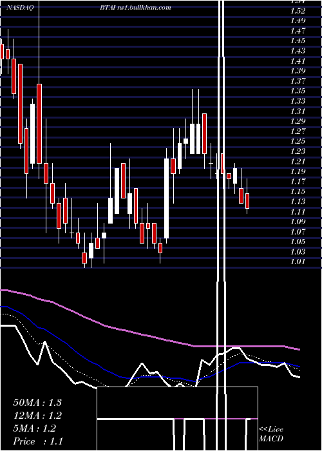Click the 1.13 price axis label
Image resolution: width=322 pixels, height=451 pixels.
(x=298, y=202)
